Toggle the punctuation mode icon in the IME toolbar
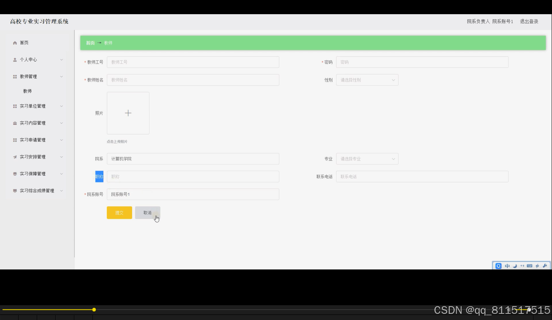Viewport: 552px width, 320px height. coord(522,266)
